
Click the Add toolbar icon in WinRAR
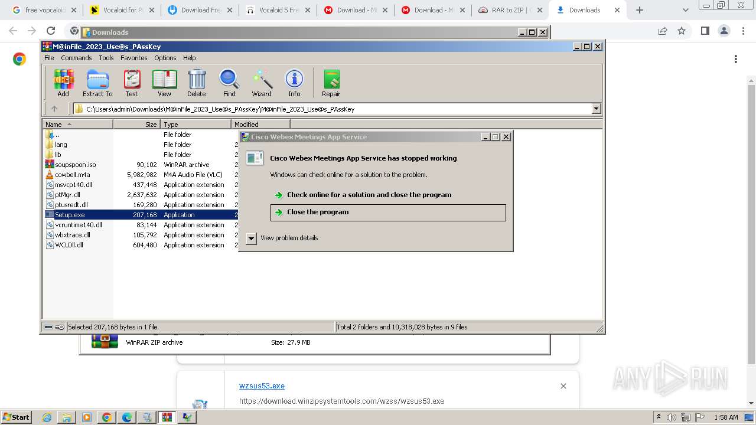point(63,83)
